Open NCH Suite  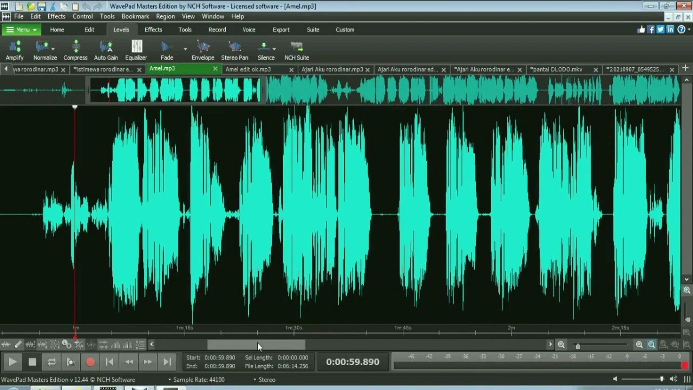297,50
